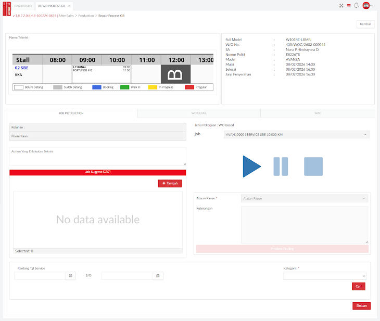Close the Repair Process GR tab
Screen dimensions: 380x321
click(69, 6)
